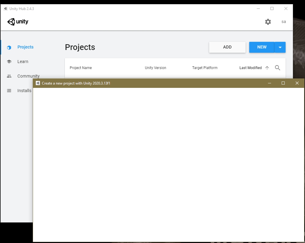Sort by Project Name column
The height and width of the screenshot is (243, 305).
[x=81, y=68]
